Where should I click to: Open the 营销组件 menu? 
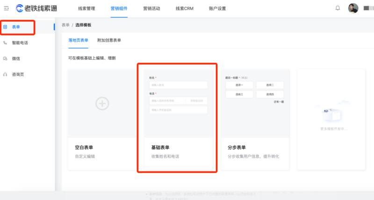tap(119, 8)
